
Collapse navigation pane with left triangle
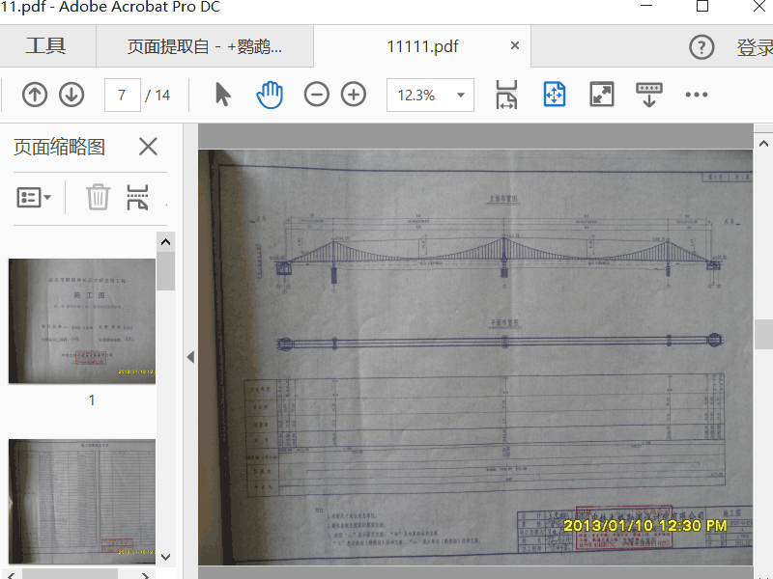pyautogui.click(x=190, y=357)
